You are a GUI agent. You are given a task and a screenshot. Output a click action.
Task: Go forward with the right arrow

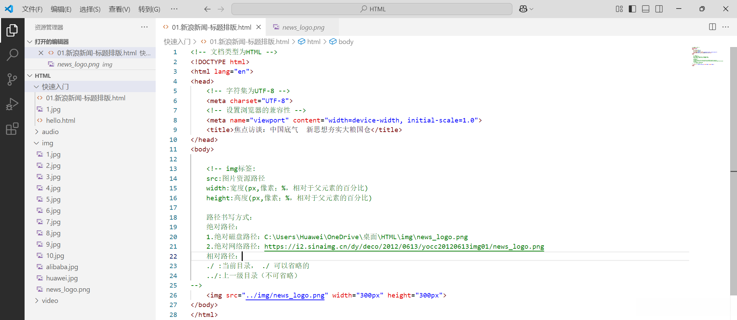point(221,9)
